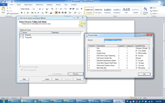Screen dimensions: 165x103
Task: Click the Help button in wizard
Action: pyautogui.click(x=24, y=79)
